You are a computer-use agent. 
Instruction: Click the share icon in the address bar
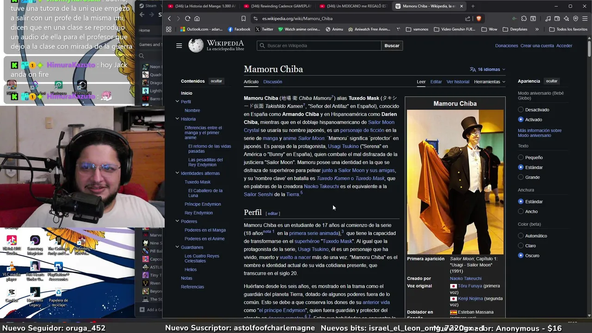coord(468,18)
